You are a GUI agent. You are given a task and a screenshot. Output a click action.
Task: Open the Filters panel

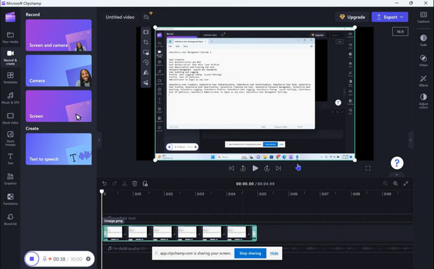point(423,60)
